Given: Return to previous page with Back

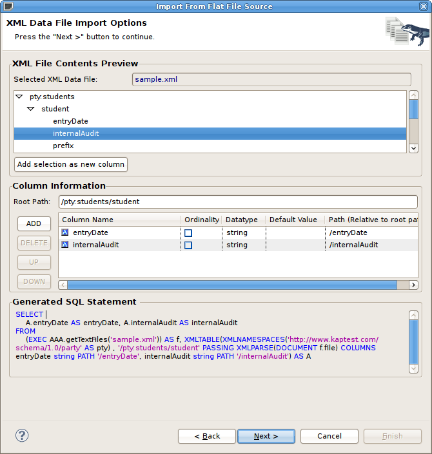Looking at the screenshot, I should point(207,436).
